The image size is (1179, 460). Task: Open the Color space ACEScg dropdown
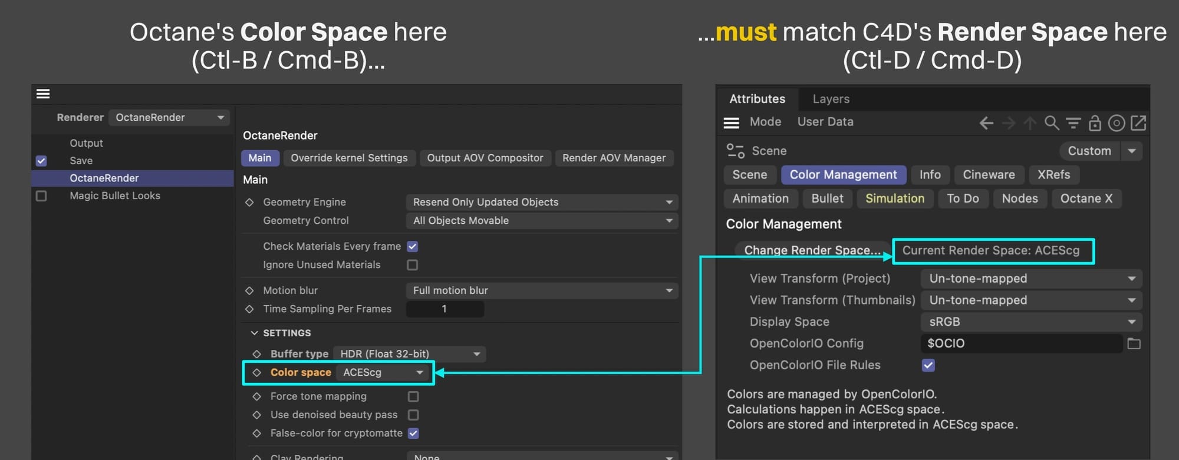pyautogui.click(x=382, y=372)
